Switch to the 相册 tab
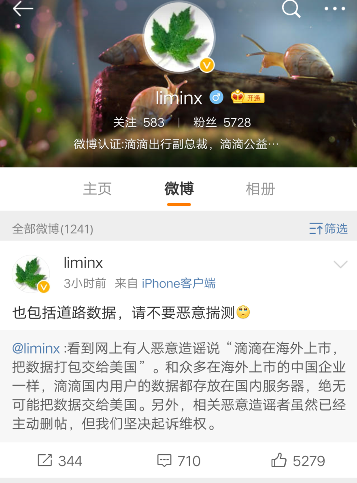 [x=261, y=189]
